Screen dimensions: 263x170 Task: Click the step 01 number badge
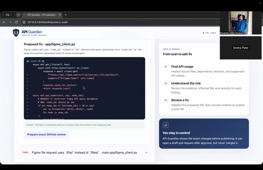166,67
